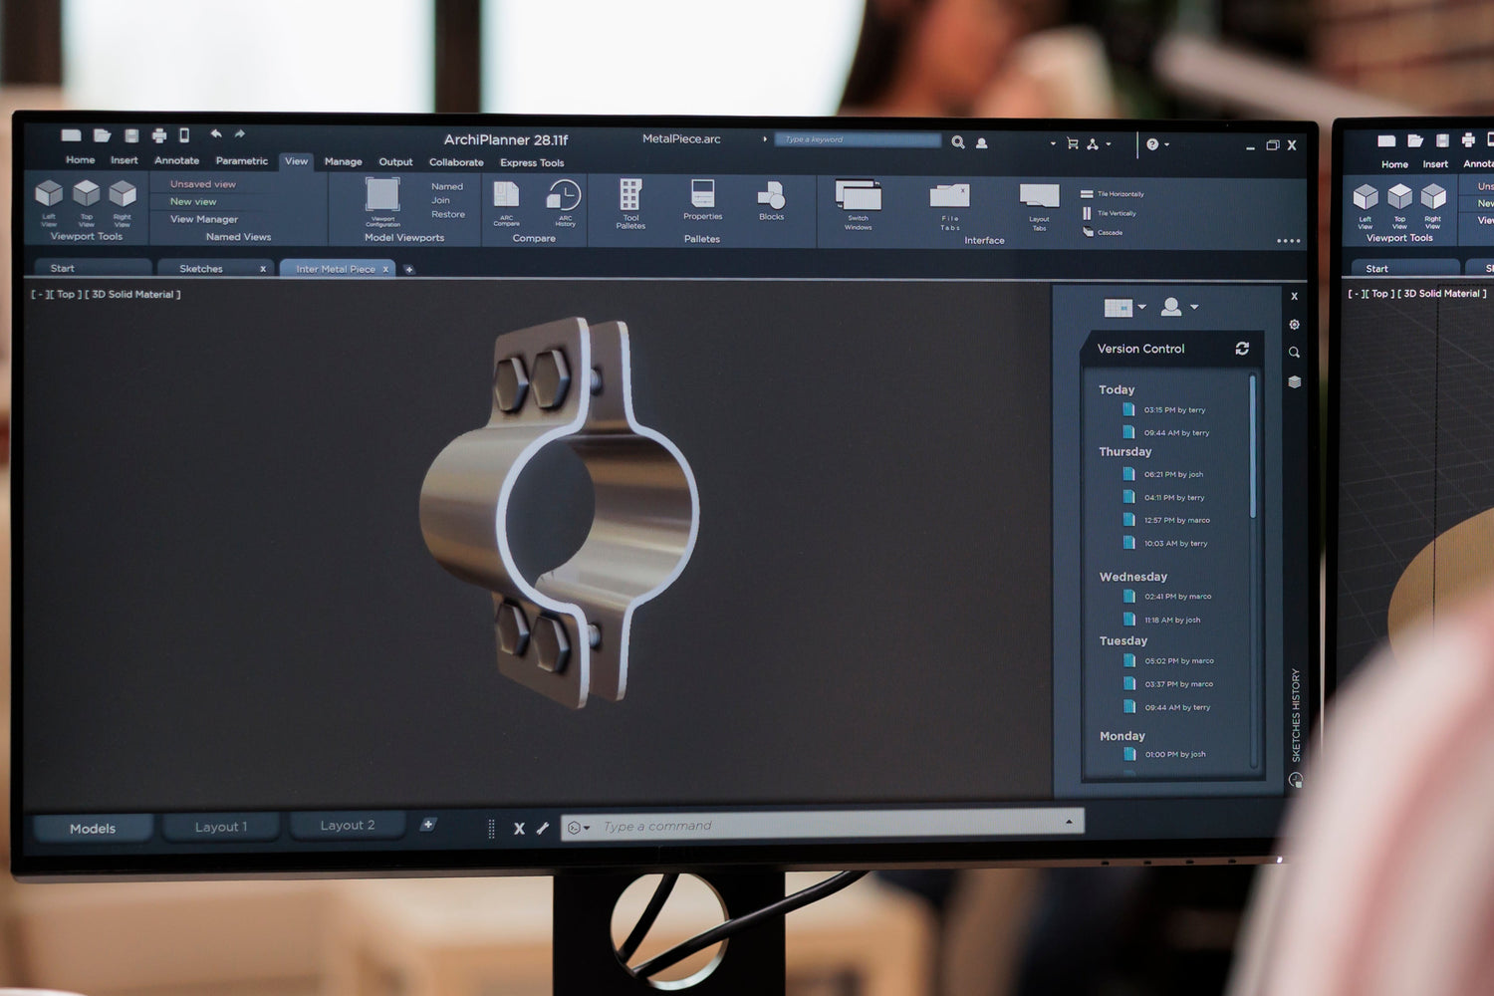This screenshot has width=1494, height=996.
Task: Add a new document tab
Action: pyautogui.click(x=408, y=270)
